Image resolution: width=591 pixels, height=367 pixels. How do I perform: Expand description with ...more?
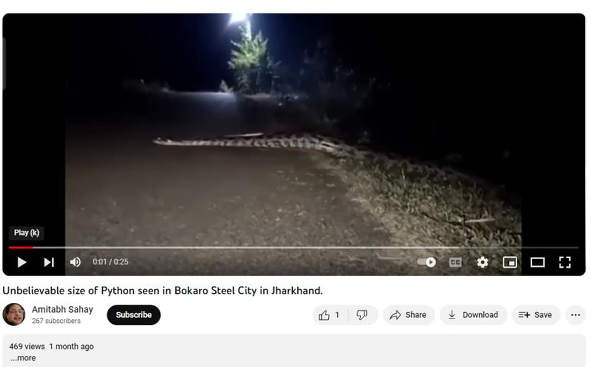[23, 358]
